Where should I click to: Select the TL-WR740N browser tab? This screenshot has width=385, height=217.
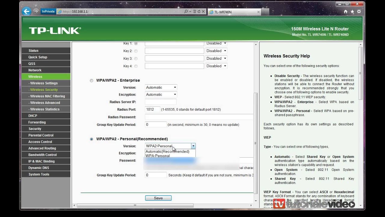[234, 12]
